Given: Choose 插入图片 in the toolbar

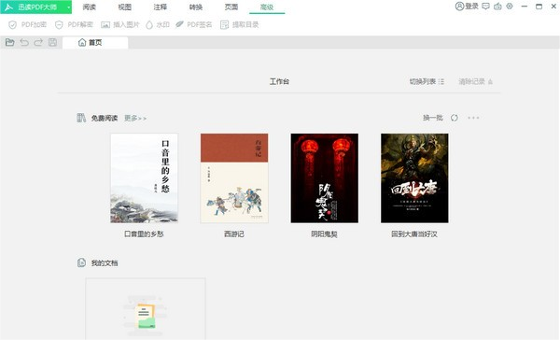Looking at the screenshot, I should tap(120, 24).
